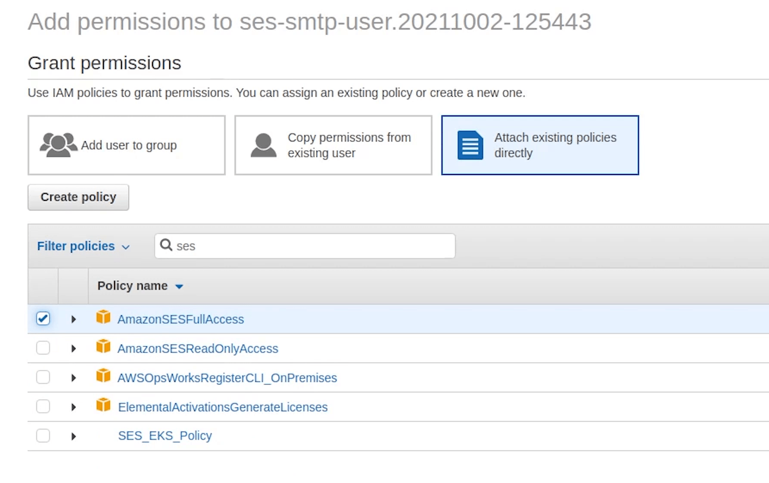Uncheck the AmazonSESFullAccess policy checkbox

tap(43, 319)
